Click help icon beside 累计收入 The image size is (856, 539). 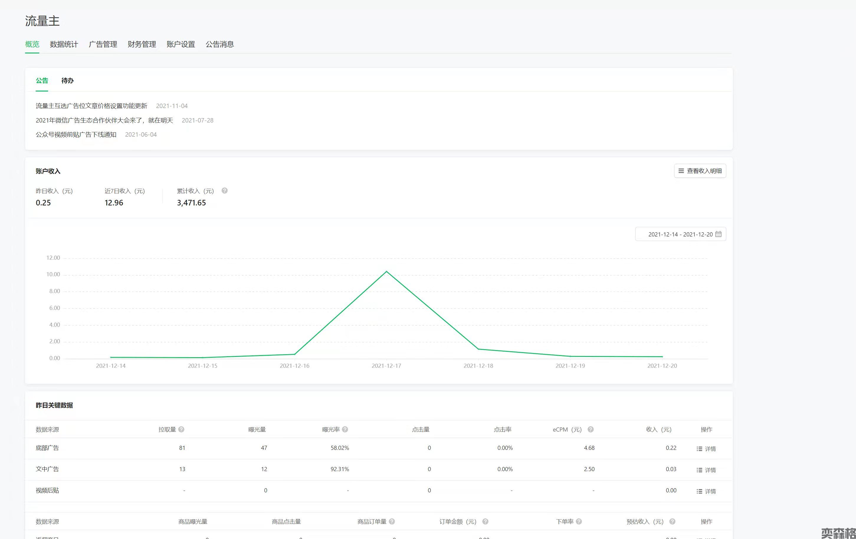[x=224, y=191]
